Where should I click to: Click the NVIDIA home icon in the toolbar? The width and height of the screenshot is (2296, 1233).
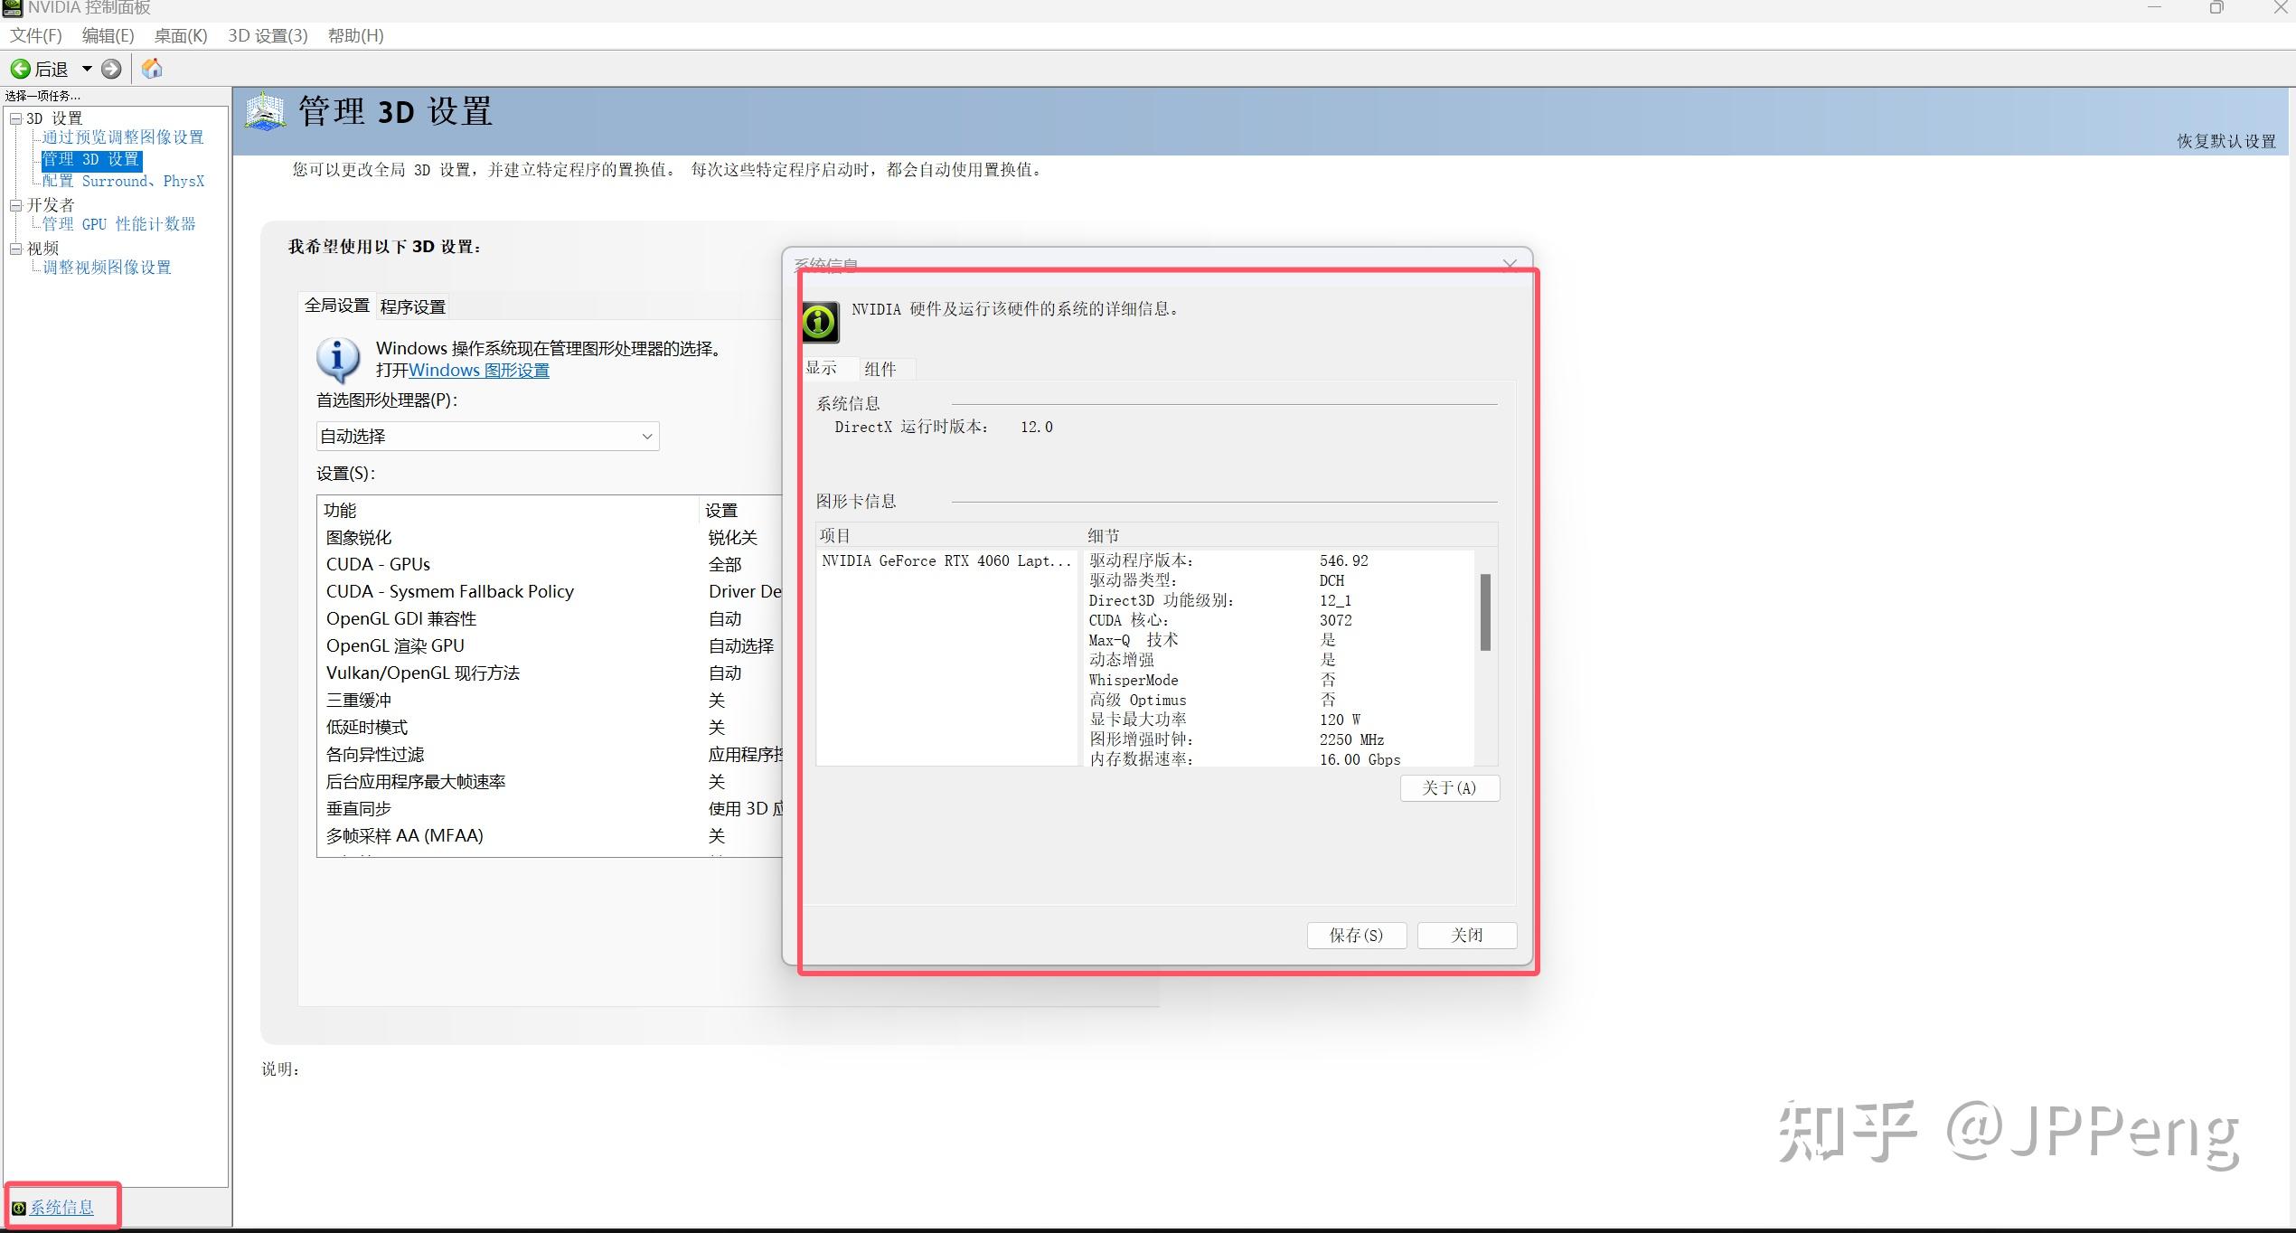point(151,68)
